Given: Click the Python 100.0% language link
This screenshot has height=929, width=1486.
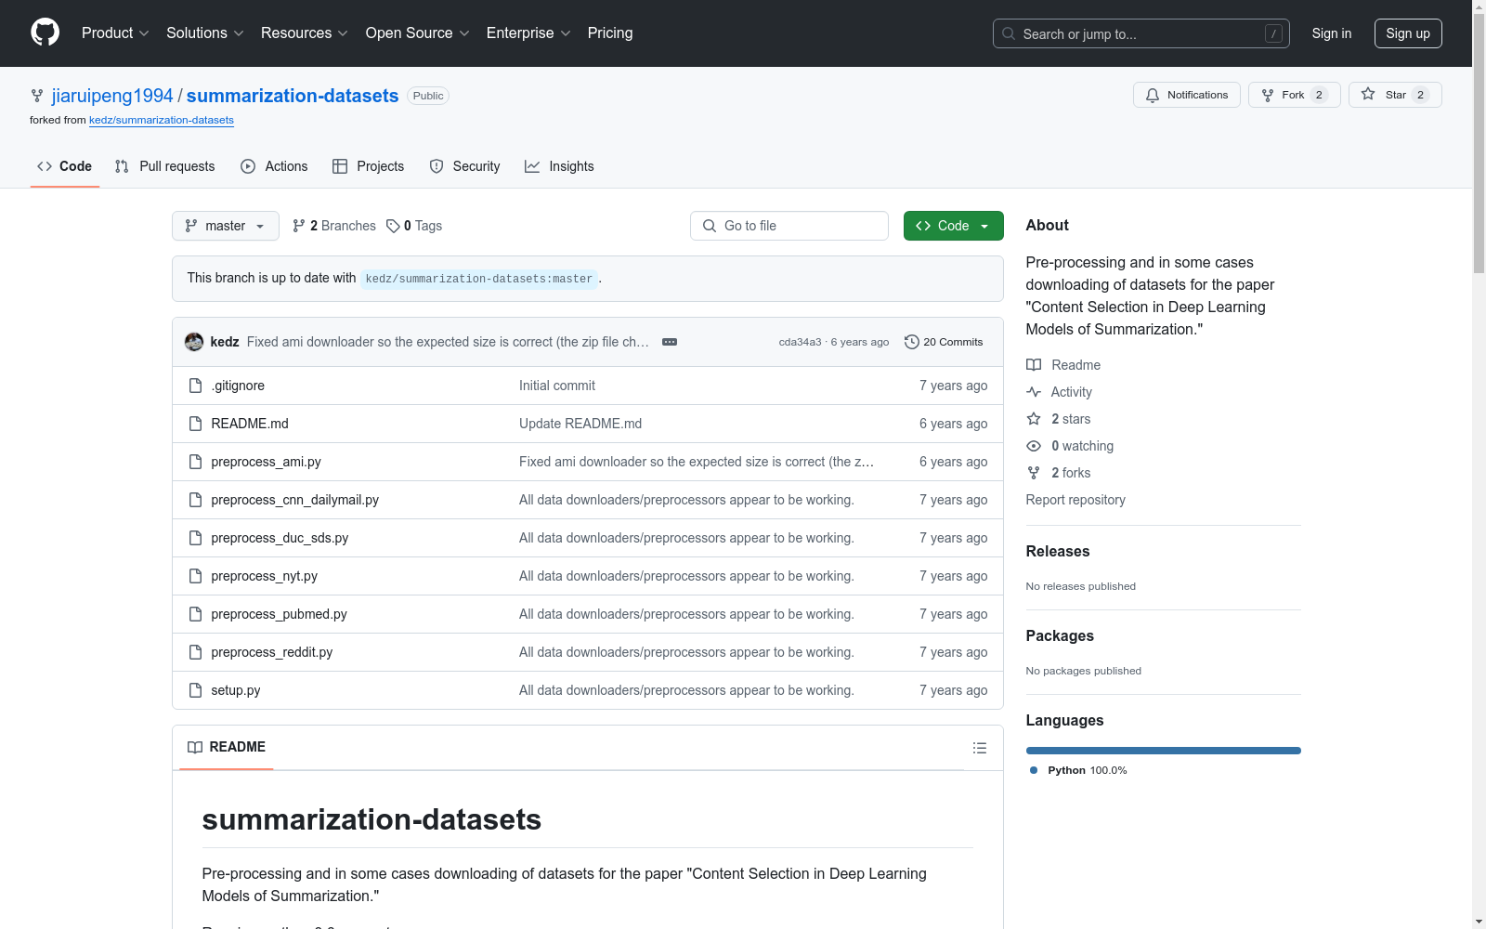Looking at the screenshot, I should (x=1078, y=770).
